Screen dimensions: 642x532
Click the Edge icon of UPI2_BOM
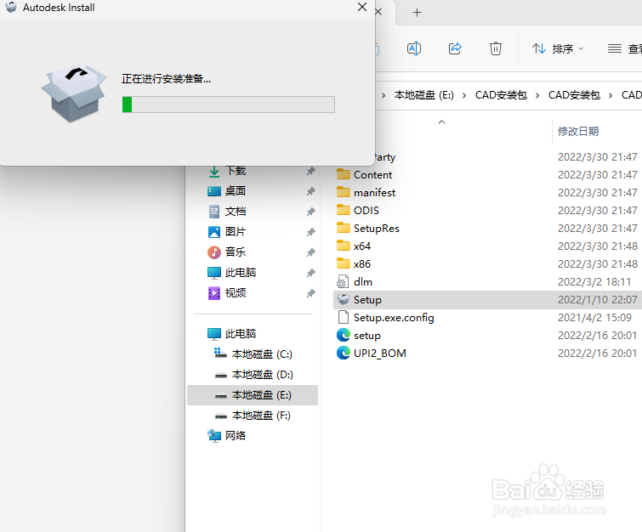[x=344, y=354]
